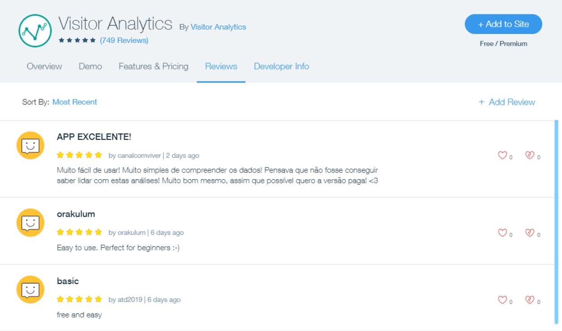
Task: Click the reviews list vertical scrollbar
Action: [x=557, y=222]
